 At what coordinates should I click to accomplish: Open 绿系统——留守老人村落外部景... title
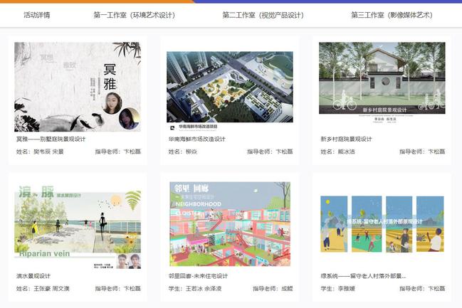[363, 276]
